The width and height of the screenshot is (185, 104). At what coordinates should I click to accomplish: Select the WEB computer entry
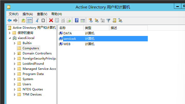click(x=67, y=44)
